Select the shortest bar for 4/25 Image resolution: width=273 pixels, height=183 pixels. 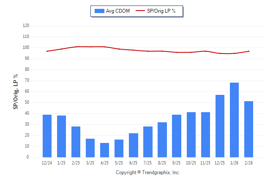[104, 150]
